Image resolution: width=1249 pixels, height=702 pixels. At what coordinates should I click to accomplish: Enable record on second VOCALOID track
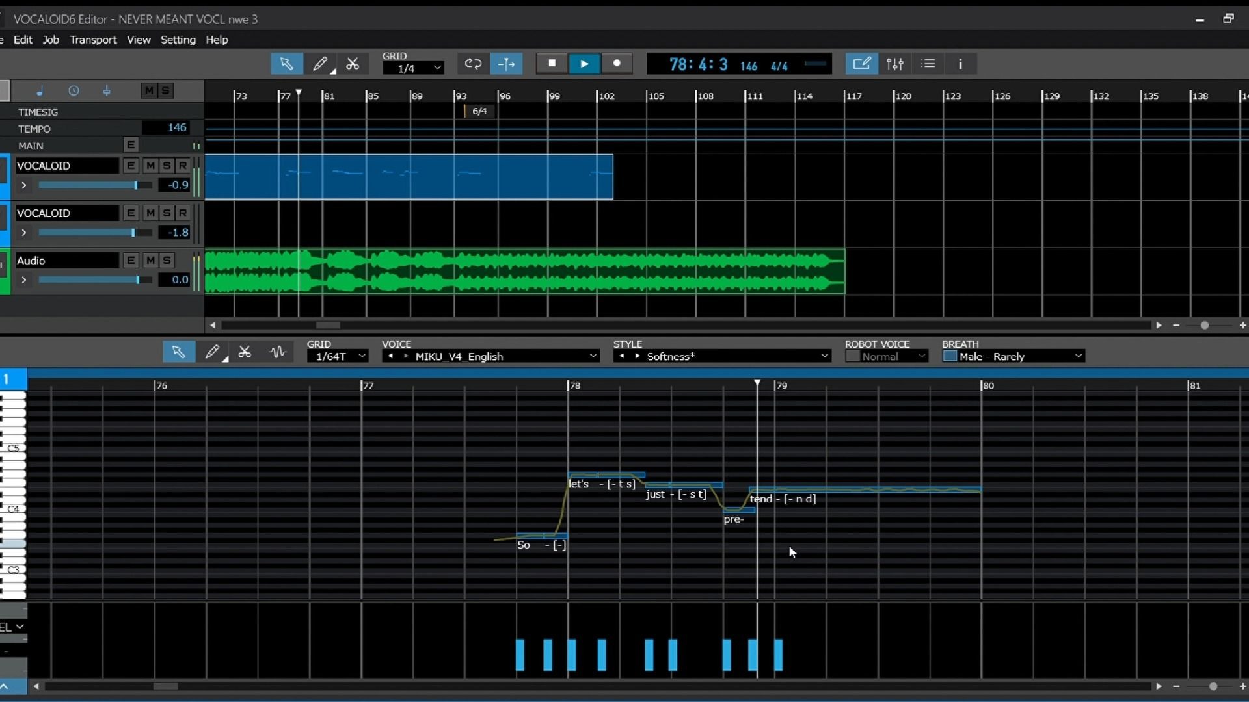(183, 213)
